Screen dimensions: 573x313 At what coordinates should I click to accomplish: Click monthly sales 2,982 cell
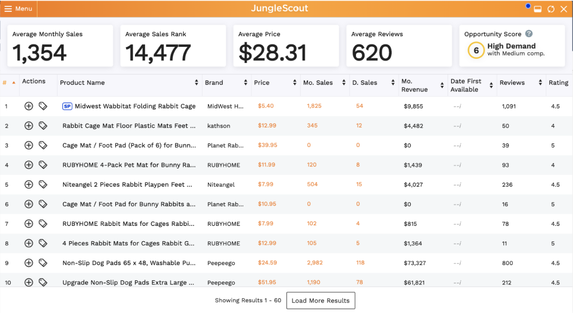(x=314, y=263)
